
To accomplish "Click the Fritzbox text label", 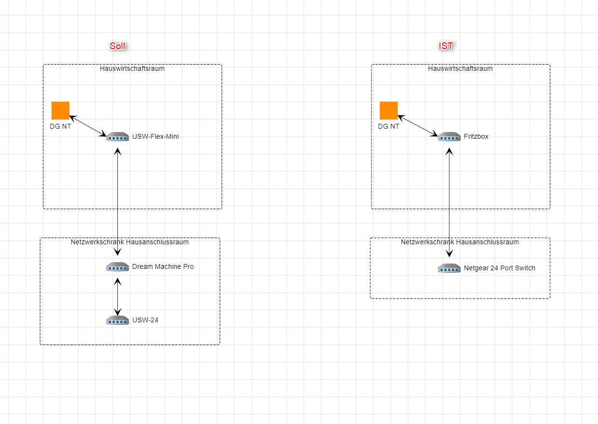I will pos(476,136).
